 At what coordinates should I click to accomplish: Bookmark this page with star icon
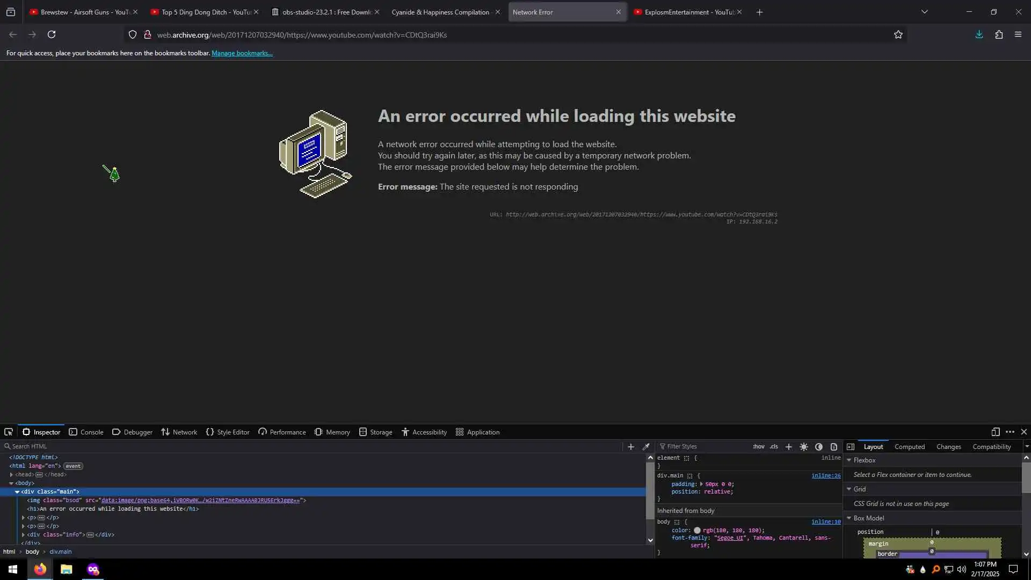point(898,35)
